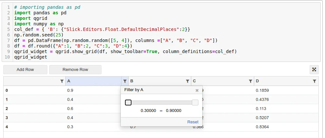Click the Remove Row button
Screen dimensions: 325x138
75,69
